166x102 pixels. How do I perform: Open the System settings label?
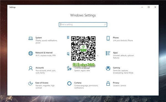(39, 38)
